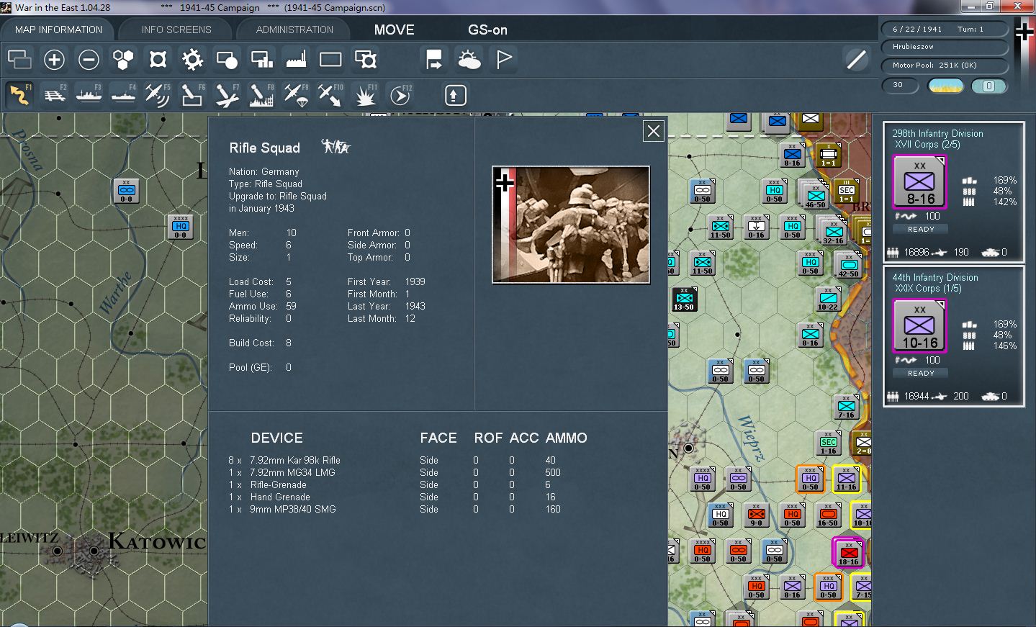This screenshot has width=1036, height=627.
Task: Click the Motor Pool status field
Action: (x=944, y=66)
